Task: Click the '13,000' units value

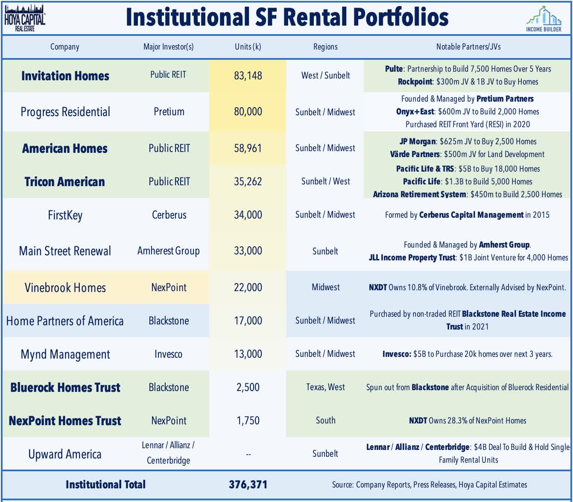Action: [x=248, y=354]
